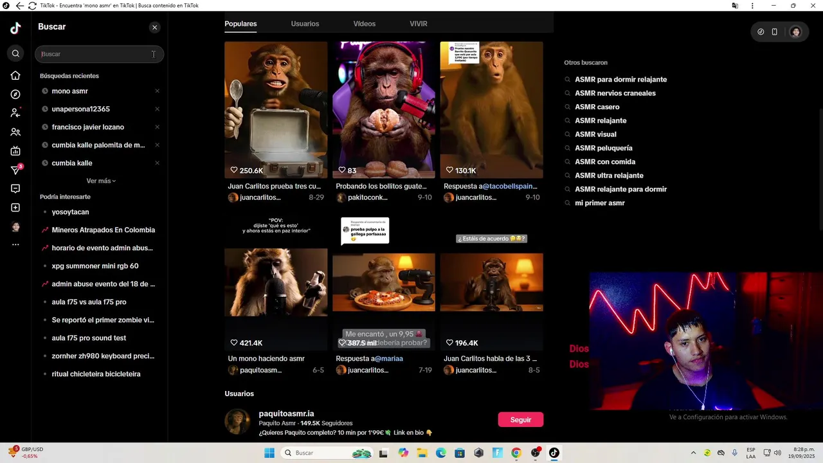Select the Upload plus icon
The height and width of the screenshot is (463, 823).
coord(15,208)
